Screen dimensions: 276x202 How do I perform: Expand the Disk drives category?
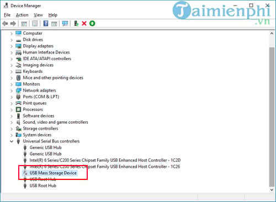point(12,40)
